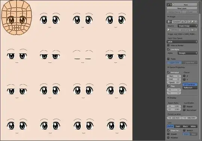Click the image file path field
Viewport: 202px width, 141px height.
point(180,30)
